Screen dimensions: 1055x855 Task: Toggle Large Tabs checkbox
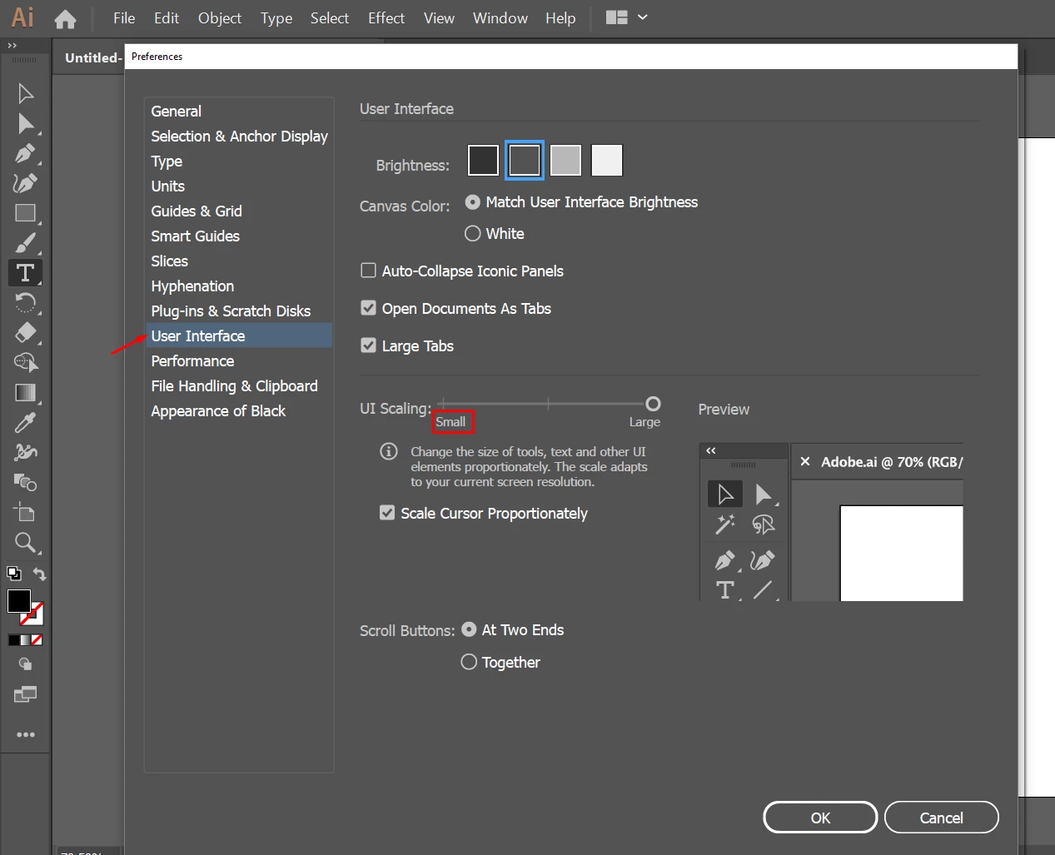coord(407,345)
